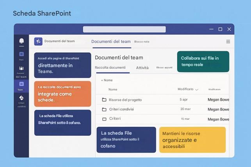The image size is (251, 167).
Task: Select the Raccolta documenti tab
Action: point(110,68)
